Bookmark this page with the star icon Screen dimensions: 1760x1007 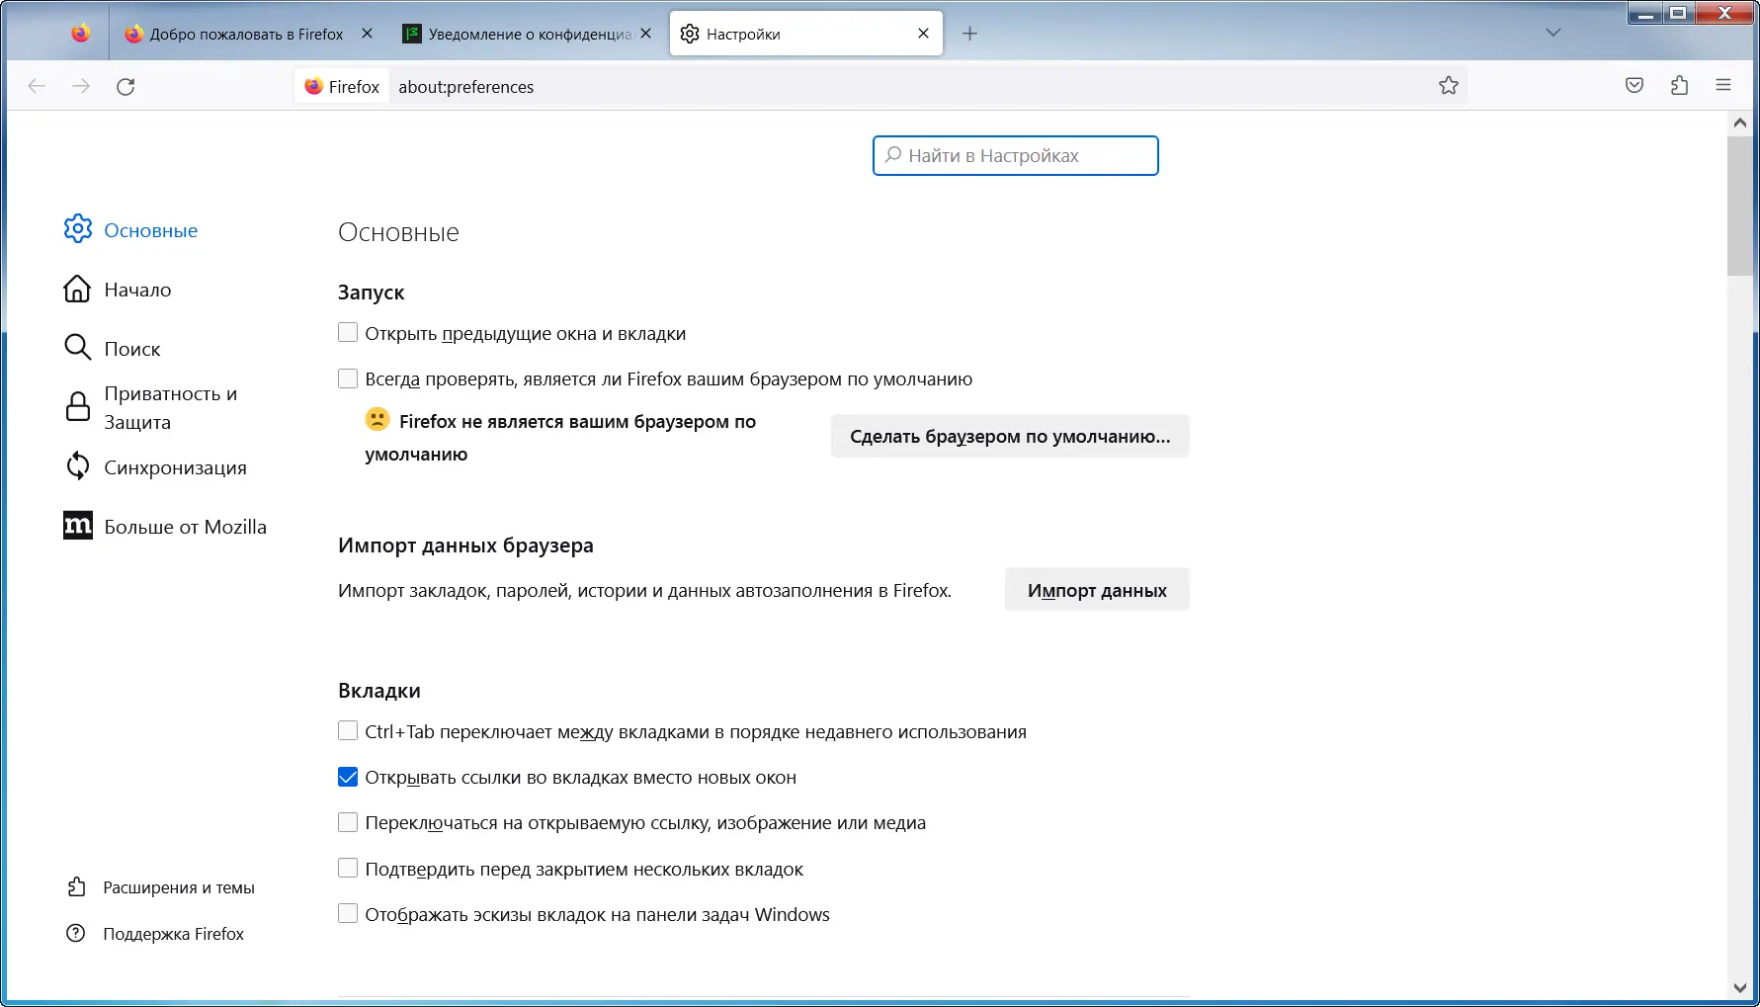[x=1449, y=86]
